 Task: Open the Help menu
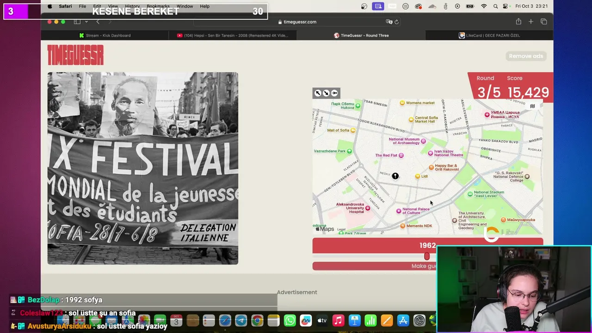tap(205, 6)
